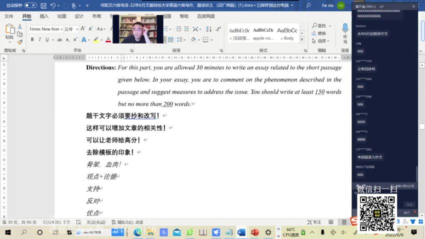Open the he xie account avatar

click(x=340, y=5)
